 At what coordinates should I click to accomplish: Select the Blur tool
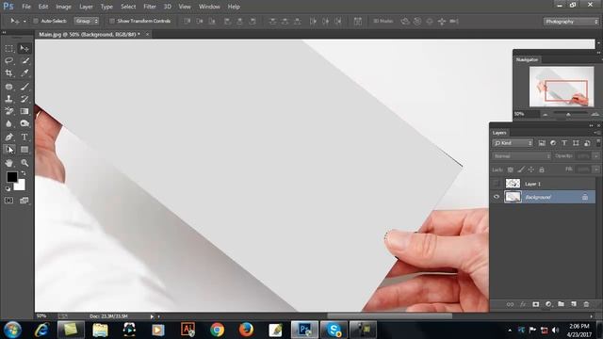8,123
